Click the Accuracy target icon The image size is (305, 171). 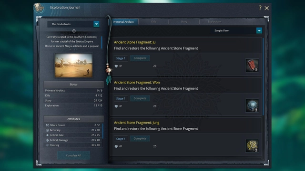click(47, 130)
